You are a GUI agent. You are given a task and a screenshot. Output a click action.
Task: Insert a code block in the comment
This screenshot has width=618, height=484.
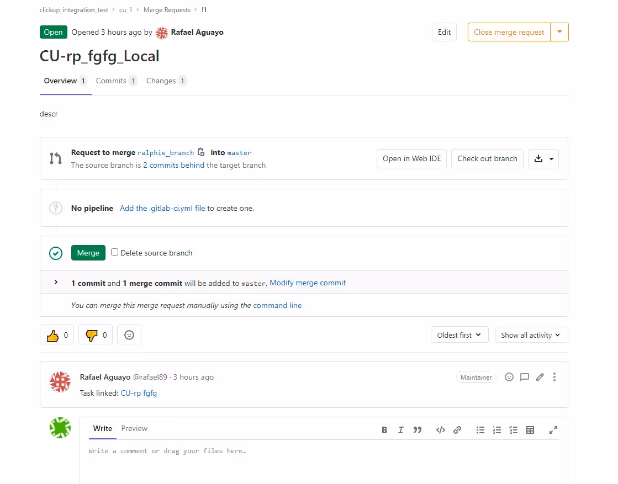pyautogui.click(x=440, y=429)
